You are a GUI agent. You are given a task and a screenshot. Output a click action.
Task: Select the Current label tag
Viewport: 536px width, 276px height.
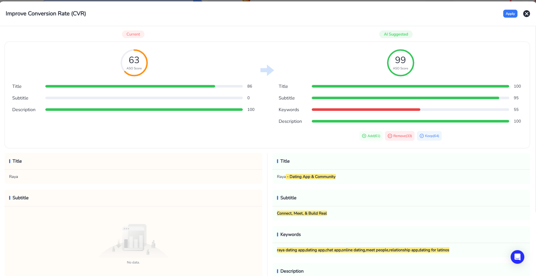click(133, 34)
